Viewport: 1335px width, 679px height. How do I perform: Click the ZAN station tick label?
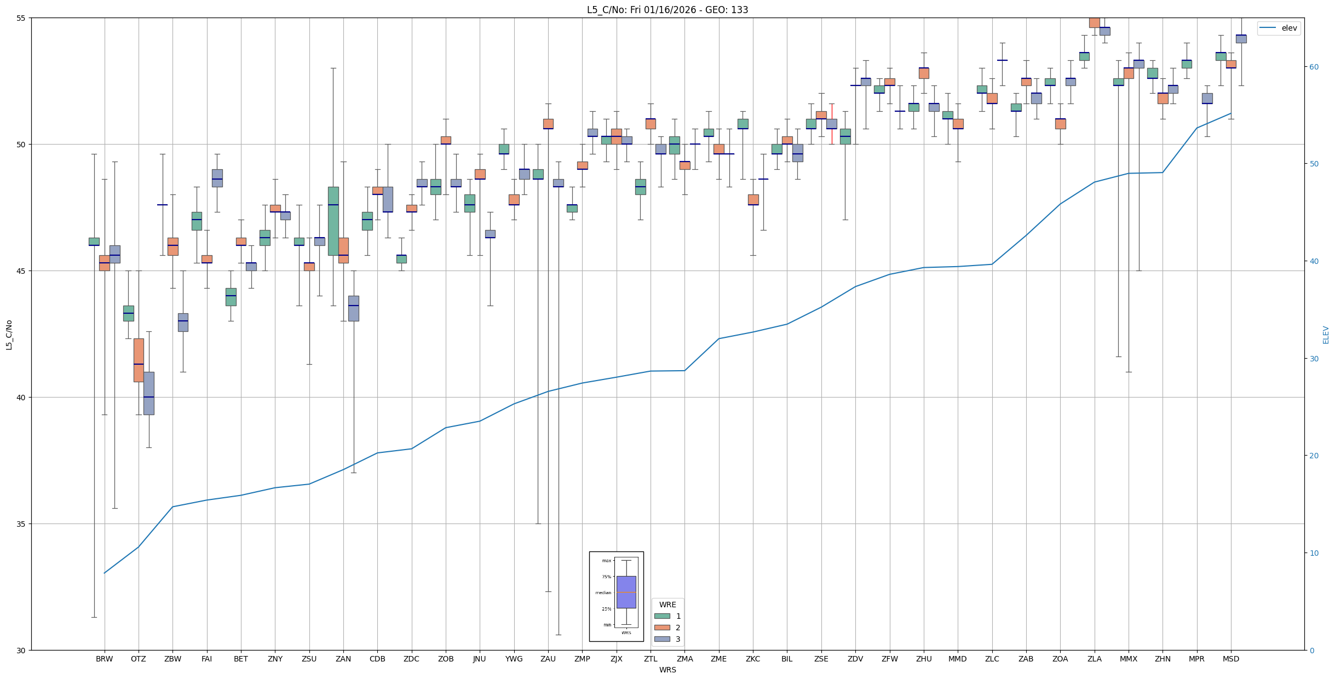(x=343, y=659)
